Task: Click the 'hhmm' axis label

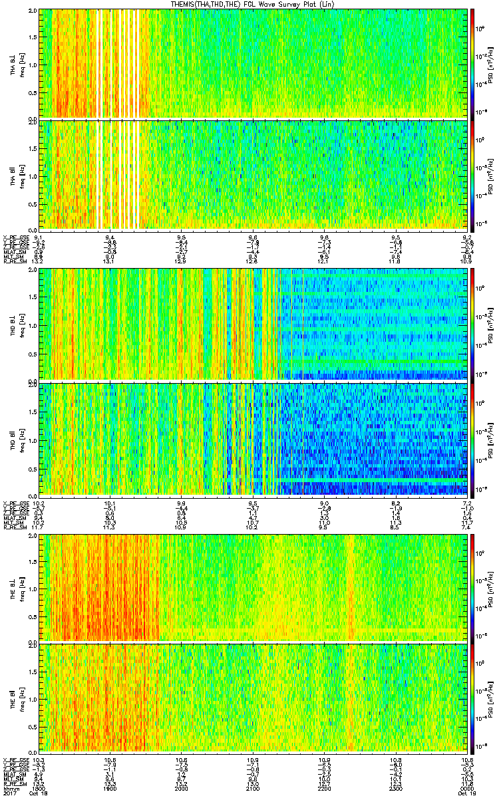Action: [x=11, y=789]
